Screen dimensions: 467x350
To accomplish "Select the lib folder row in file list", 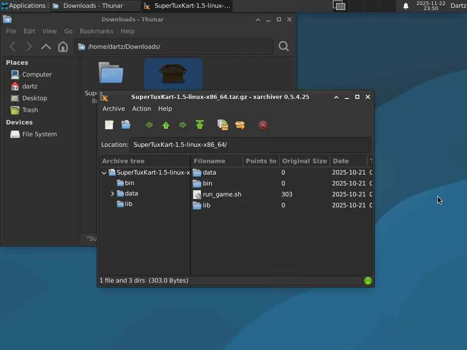I will tap(281, 206).
